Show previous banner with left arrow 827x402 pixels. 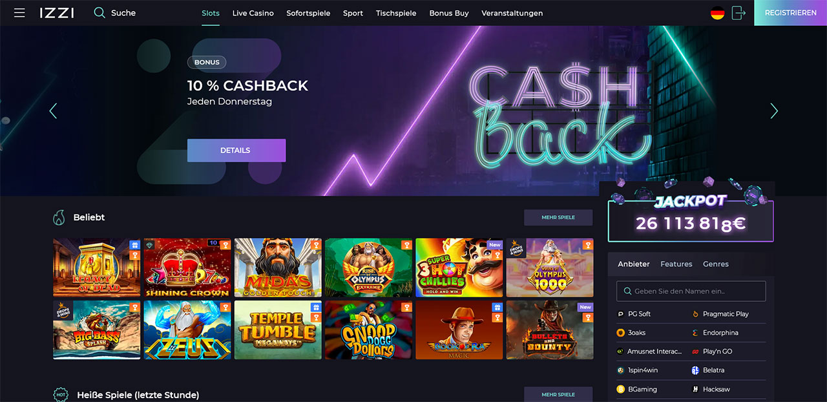(53, 111)
